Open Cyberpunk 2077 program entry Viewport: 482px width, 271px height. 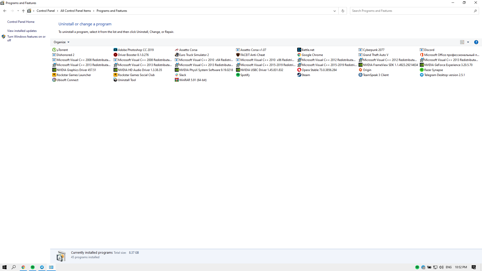coord(373,50)
